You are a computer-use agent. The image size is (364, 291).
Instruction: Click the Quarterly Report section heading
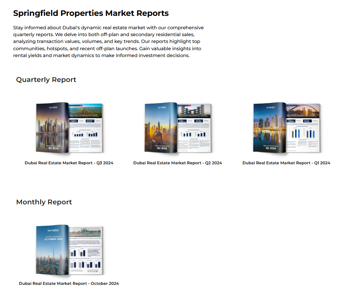46,80
